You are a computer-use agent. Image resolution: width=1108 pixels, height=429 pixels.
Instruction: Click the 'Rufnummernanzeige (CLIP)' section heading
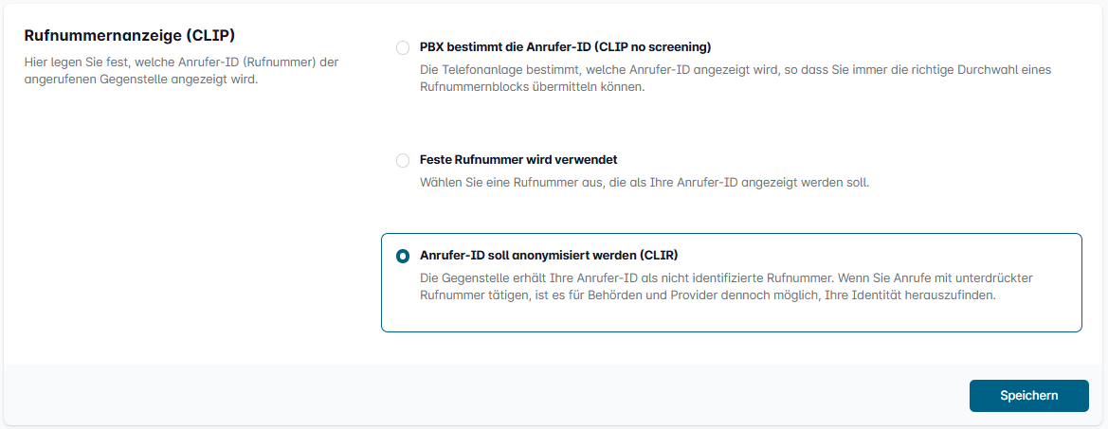click(129, 35)
